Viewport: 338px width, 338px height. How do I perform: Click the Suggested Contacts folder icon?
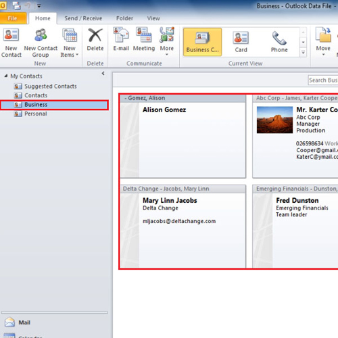coord(18,87)
